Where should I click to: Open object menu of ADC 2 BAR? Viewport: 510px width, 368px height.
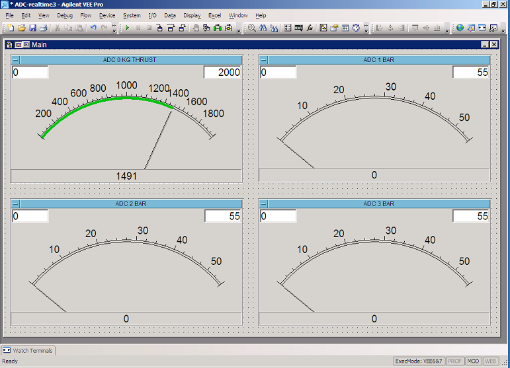tap(16, 204)
